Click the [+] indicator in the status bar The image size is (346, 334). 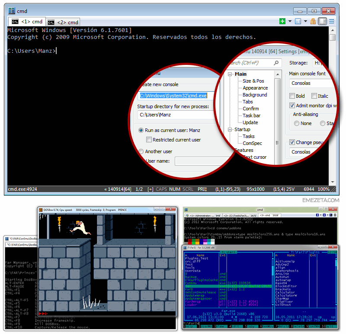click(x=151, y=189)
